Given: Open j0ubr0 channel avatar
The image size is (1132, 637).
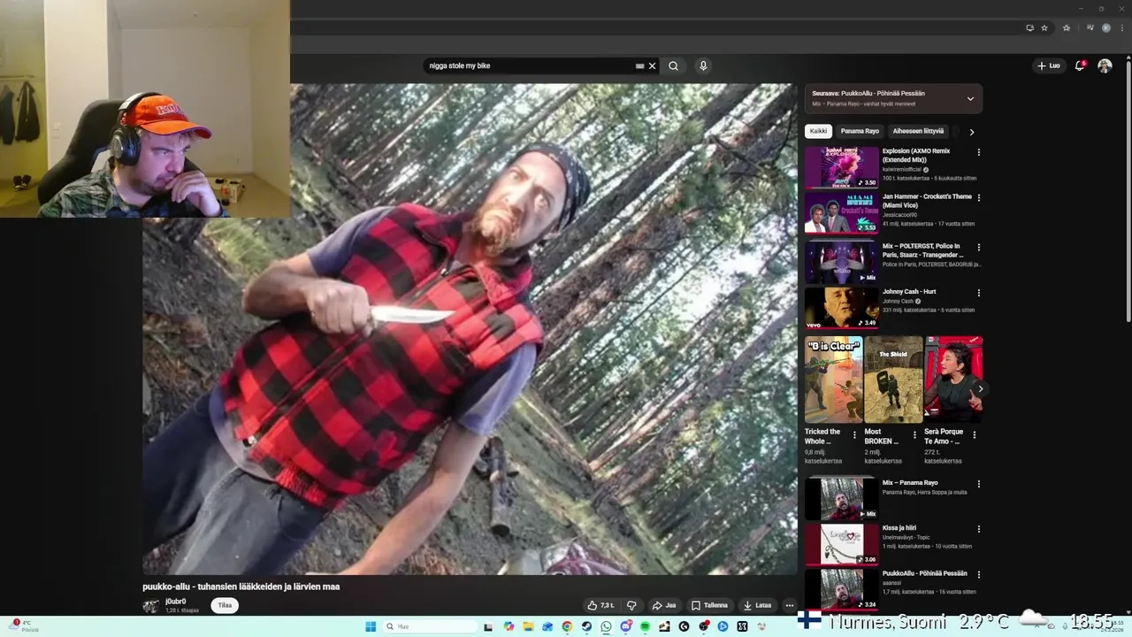Looking at the screenshot, I should [x=151, y=606].
